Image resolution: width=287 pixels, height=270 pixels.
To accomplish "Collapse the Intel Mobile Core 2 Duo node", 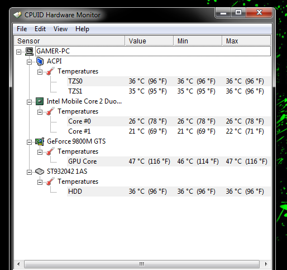I will [29, 102].
